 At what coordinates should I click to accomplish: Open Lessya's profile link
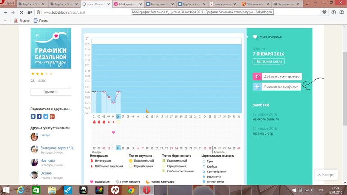point(46,135)
